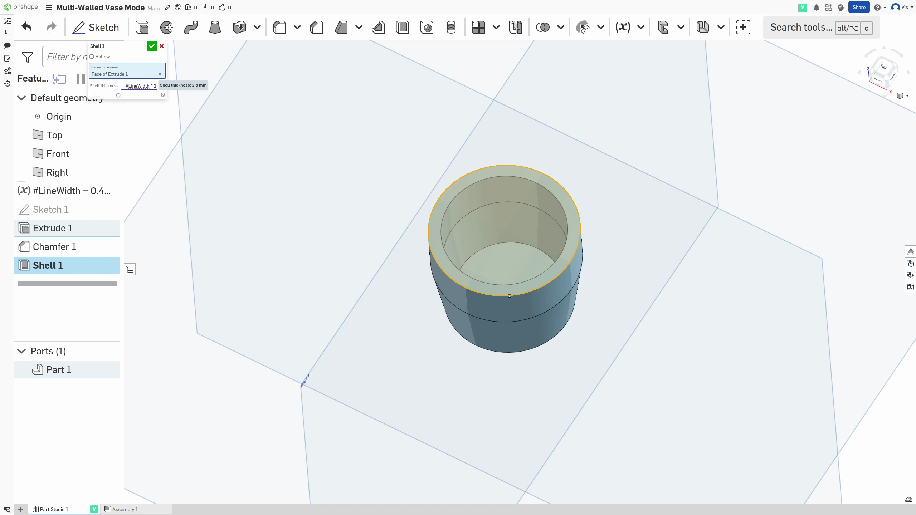Click the Boolean tool icon
The image size is (916, 515).
pos(542,27)
